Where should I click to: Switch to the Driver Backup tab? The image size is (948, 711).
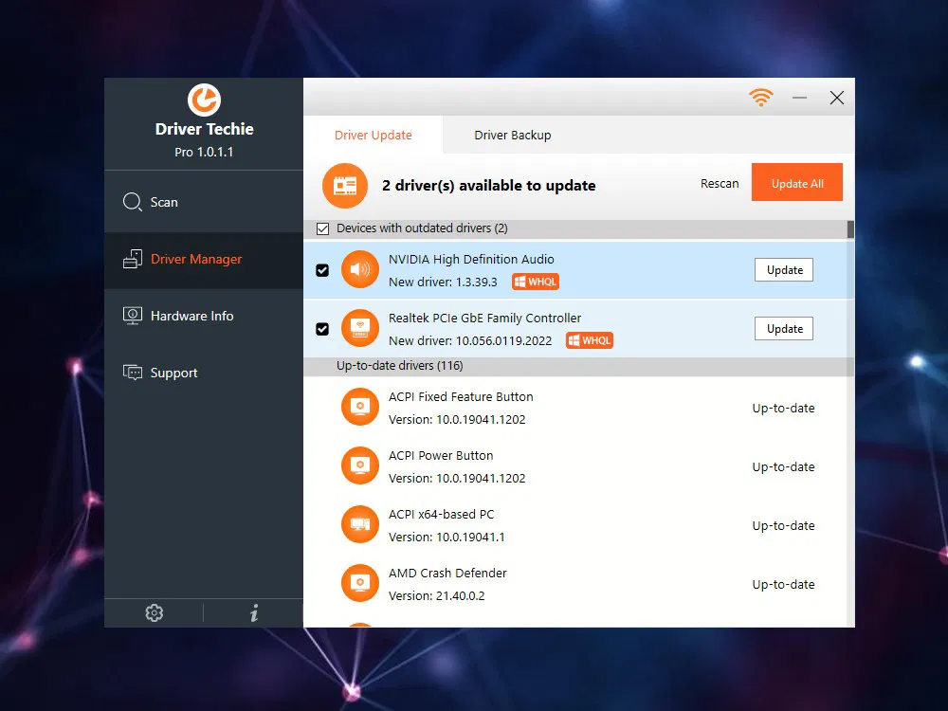pyautogui.click(x=513, y=135)
